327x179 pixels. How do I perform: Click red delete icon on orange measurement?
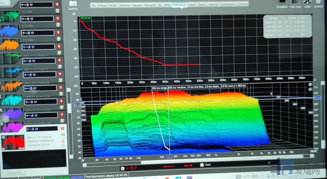click(58, 47)
